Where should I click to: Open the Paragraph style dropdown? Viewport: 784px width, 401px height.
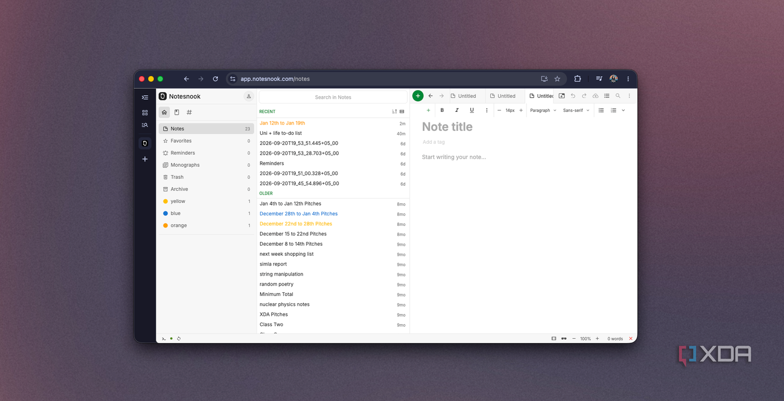[x=543, y=110]
